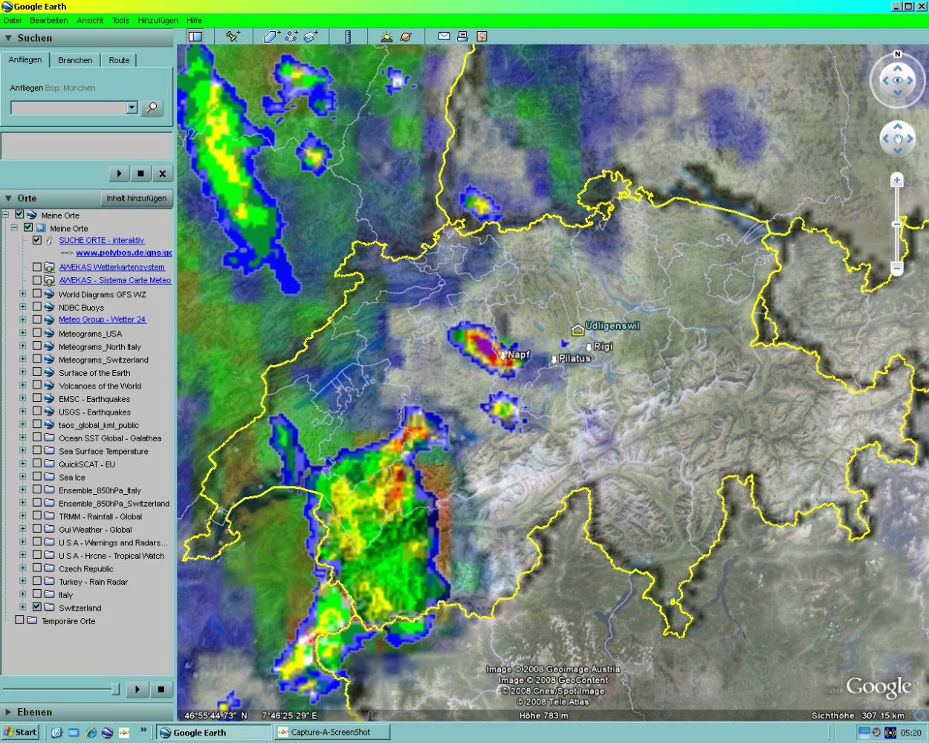The image size is (929, 743).
Task: Switch to Sky mode with planet icon
Action: [x=406, y=36]
